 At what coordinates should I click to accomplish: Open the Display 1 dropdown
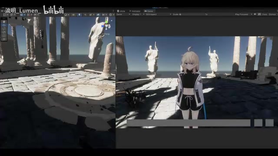click(138, 14)
